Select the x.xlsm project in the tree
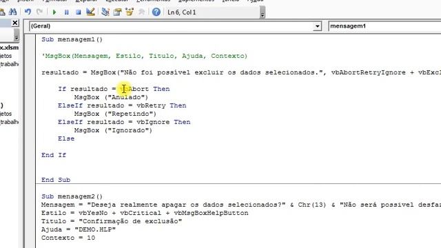 (9, 48)
